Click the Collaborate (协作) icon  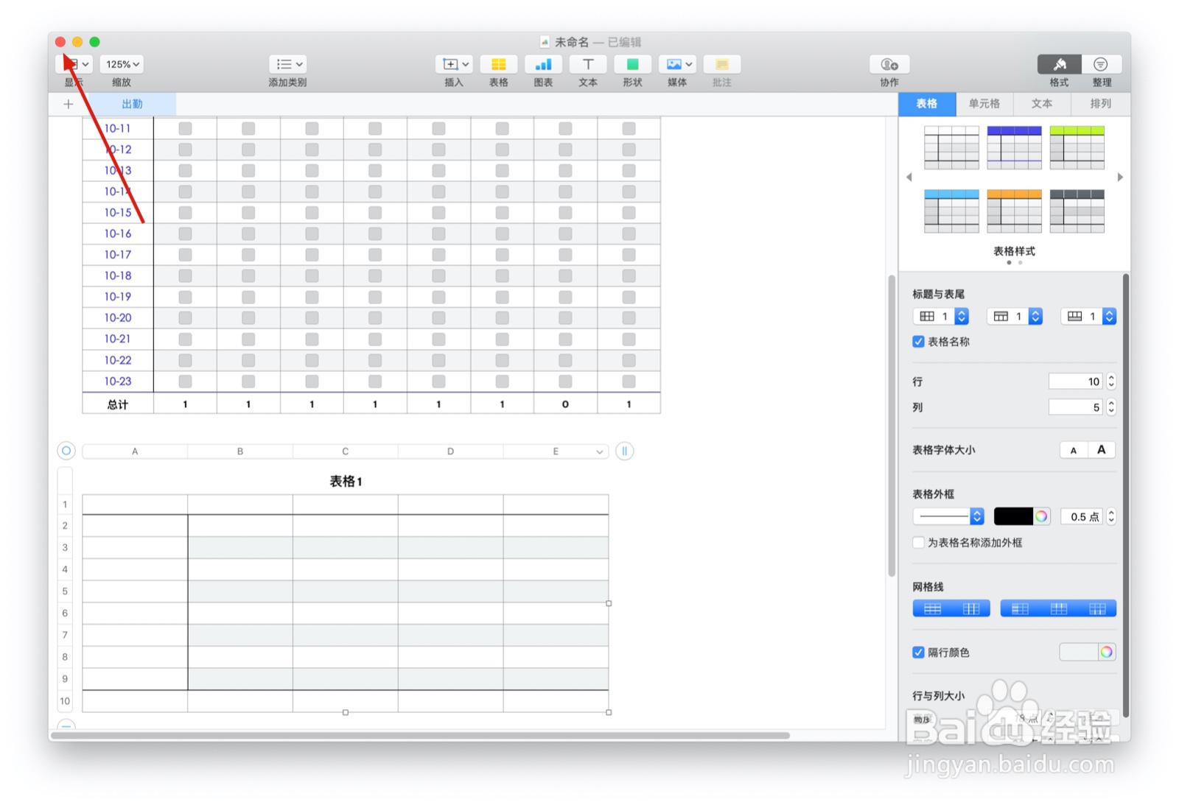coord(889,64)
